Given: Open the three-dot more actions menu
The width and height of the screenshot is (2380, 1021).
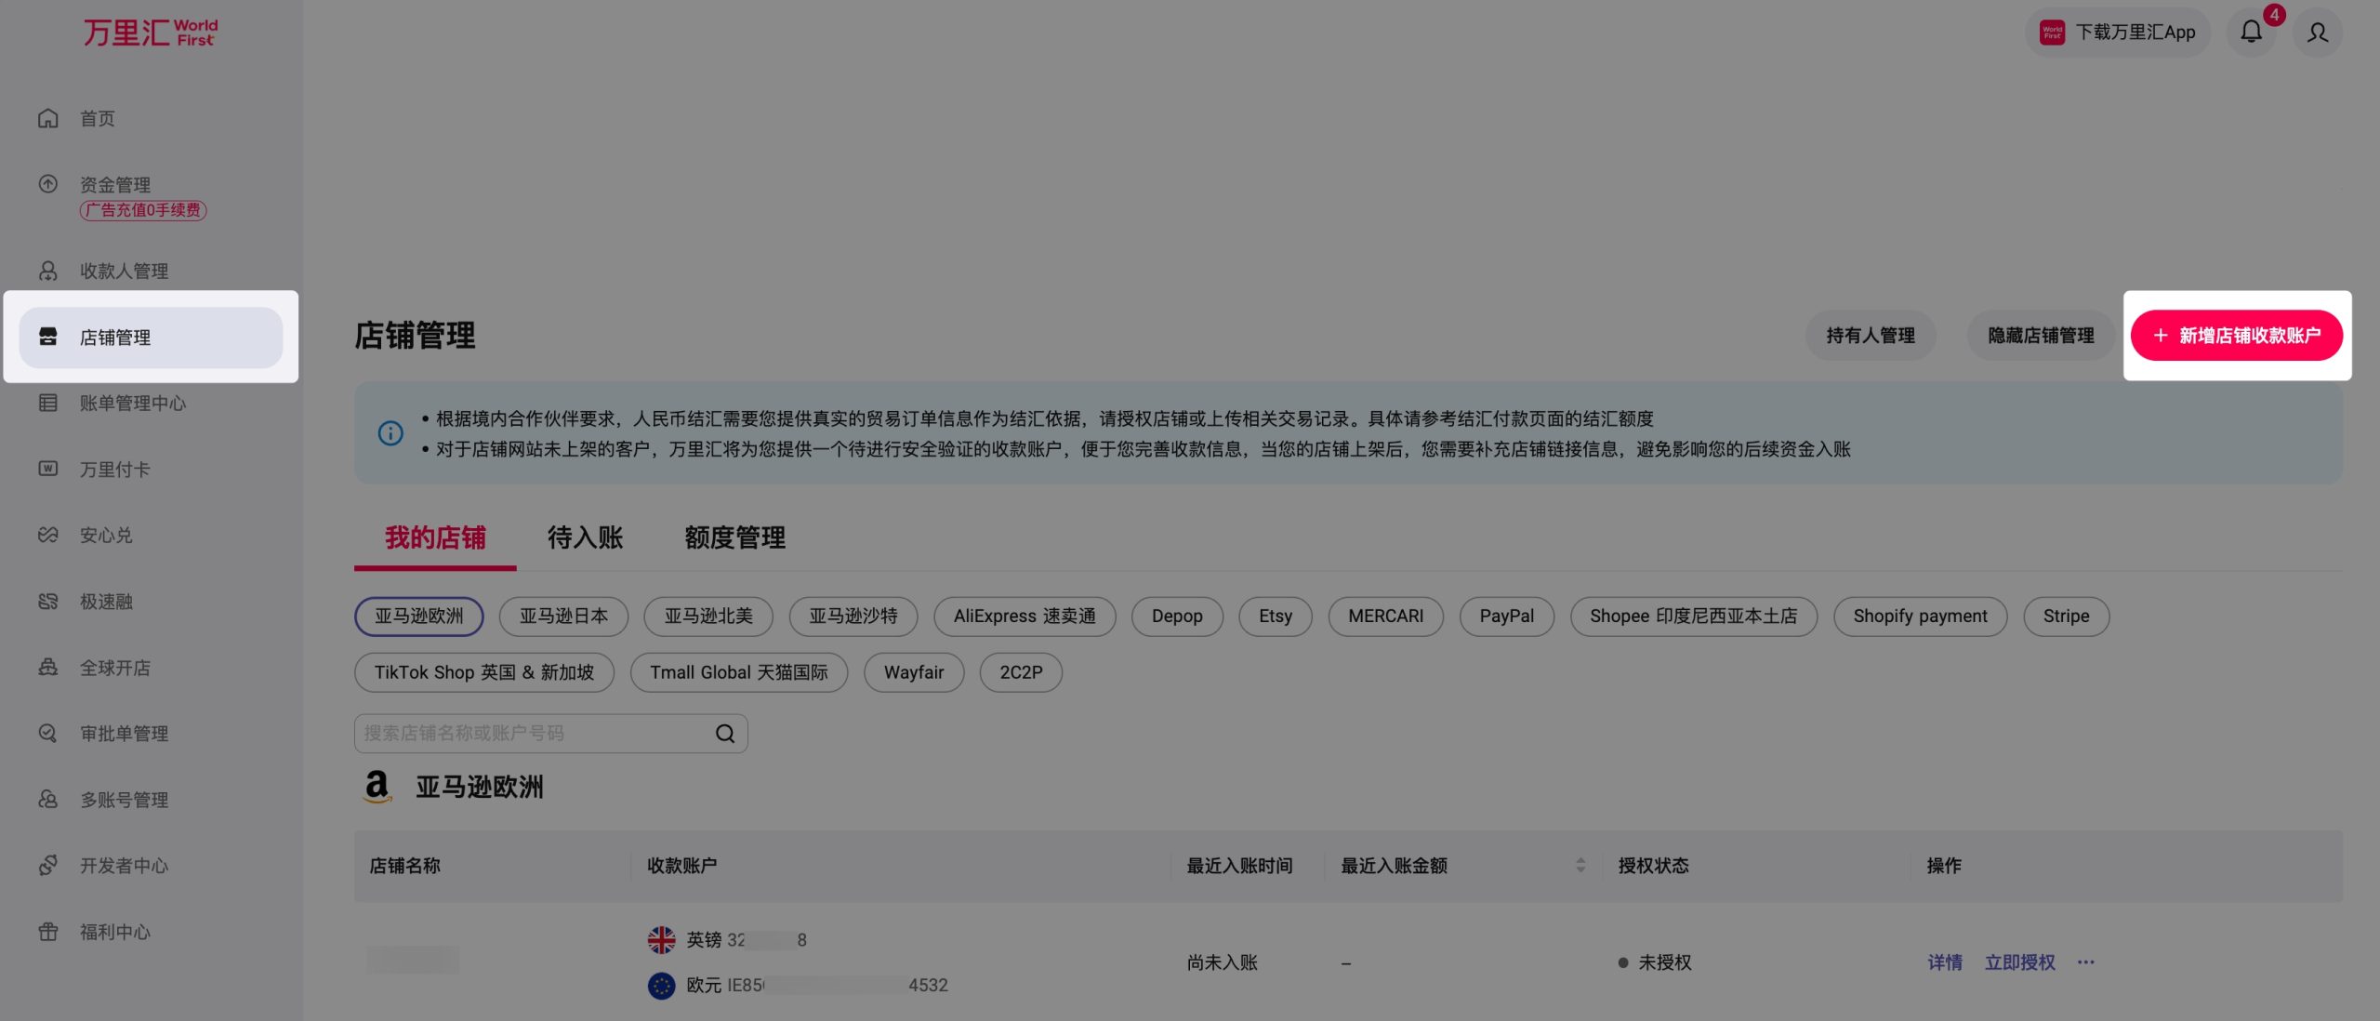Looking at the screenshot, I should [x=2086, y=962].
